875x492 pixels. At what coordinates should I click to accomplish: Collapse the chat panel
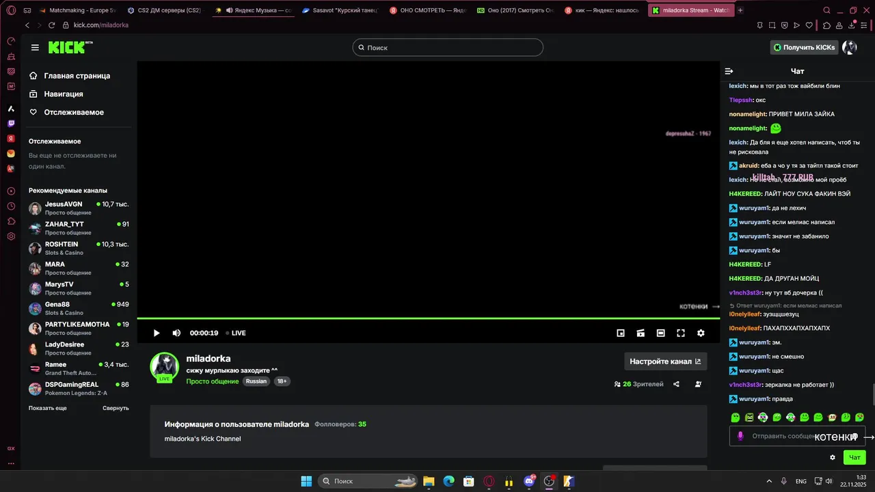[x=729, y=71]
